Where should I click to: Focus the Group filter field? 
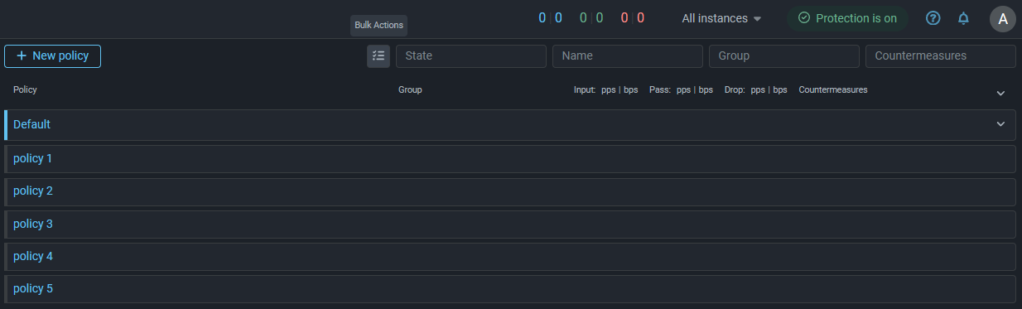(x=784, y=56)
